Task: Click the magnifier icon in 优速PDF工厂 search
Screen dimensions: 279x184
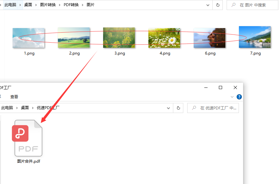Action: [194, 108]
